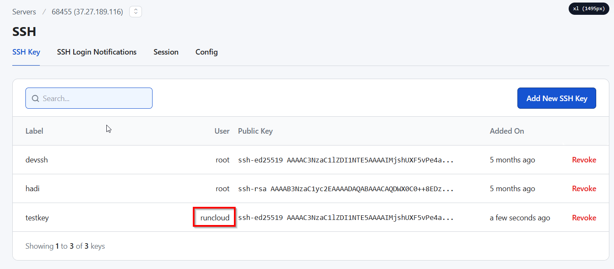Open the server switcher chevron dropdown
614x269 pixels.
coord(136,12)
